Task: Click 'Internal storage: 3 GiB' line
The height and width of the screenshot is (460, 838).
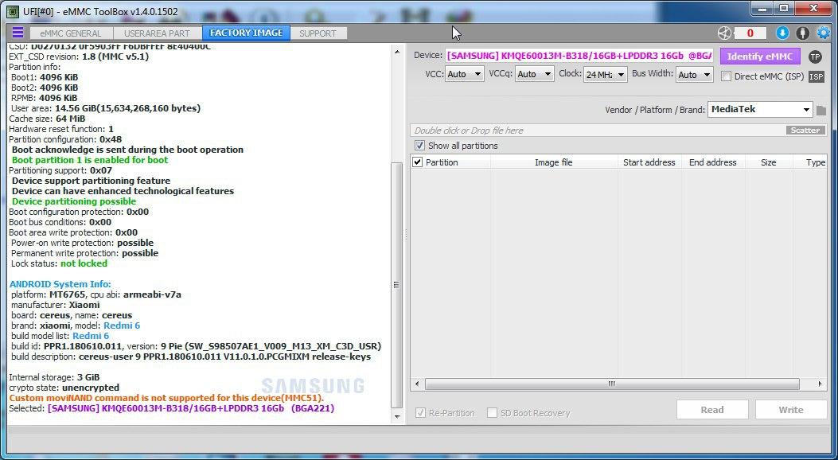Action: coord(54,377)
